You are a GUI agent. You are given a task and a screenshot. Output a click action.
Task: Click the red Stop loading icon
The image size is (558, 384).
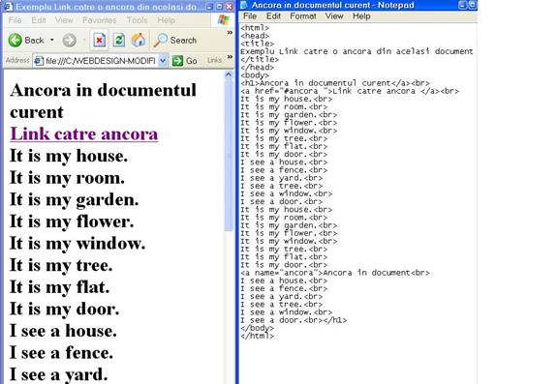click(99, 40)
